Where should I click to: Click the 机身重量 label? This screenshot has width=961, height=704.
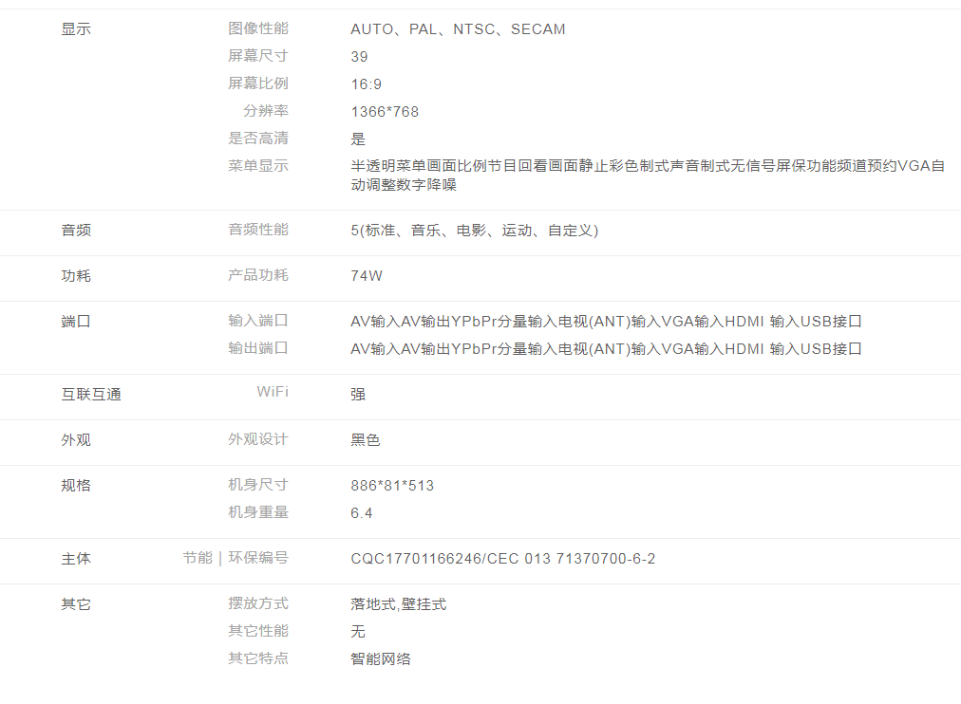pyautogui.click(x=257, y=512)
